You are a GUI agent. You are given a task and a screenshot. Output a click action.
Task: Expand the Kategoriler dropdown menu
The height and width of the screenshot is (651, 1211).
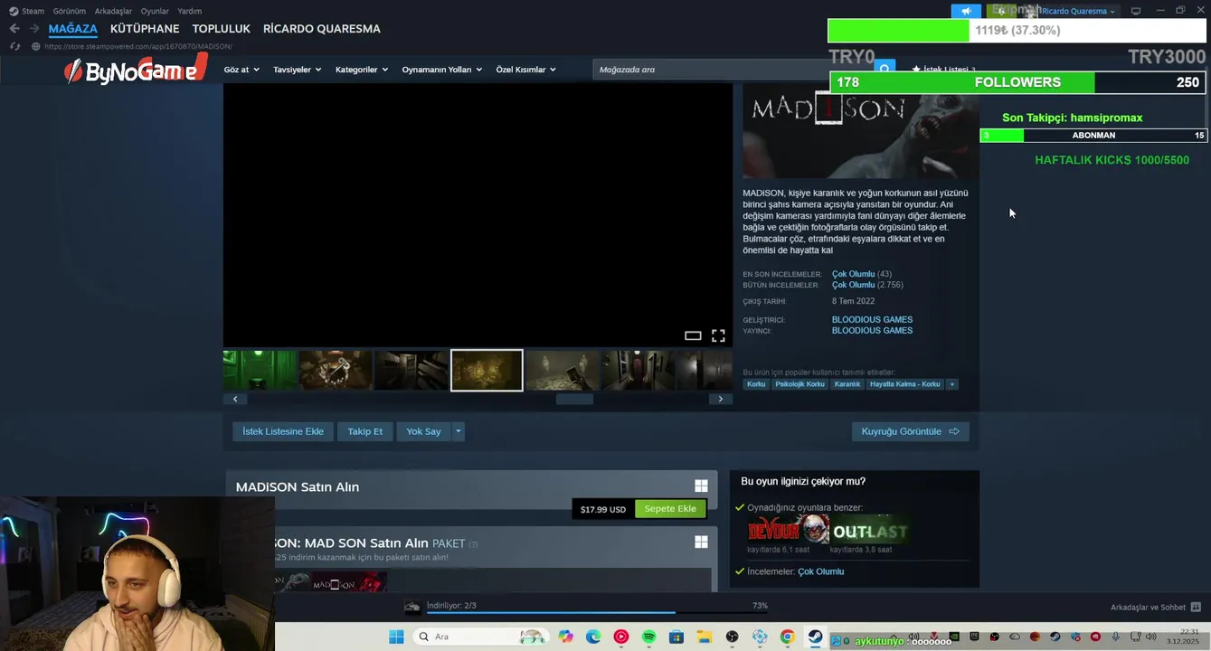point(362,70)
